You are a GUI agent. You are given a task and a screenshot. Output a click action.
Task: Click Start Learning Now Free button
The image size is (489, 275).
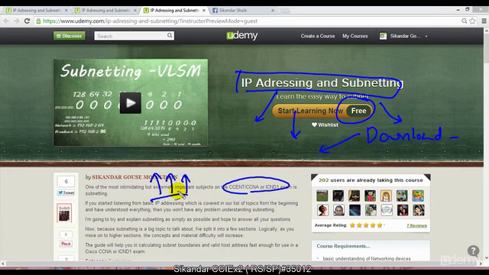pos(322,111)
